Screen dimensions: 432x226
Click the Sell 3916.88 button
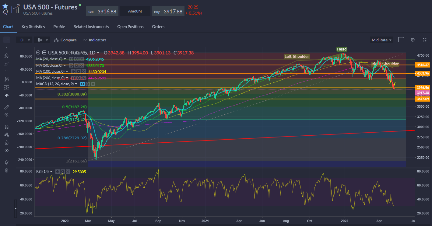point(102,11)
